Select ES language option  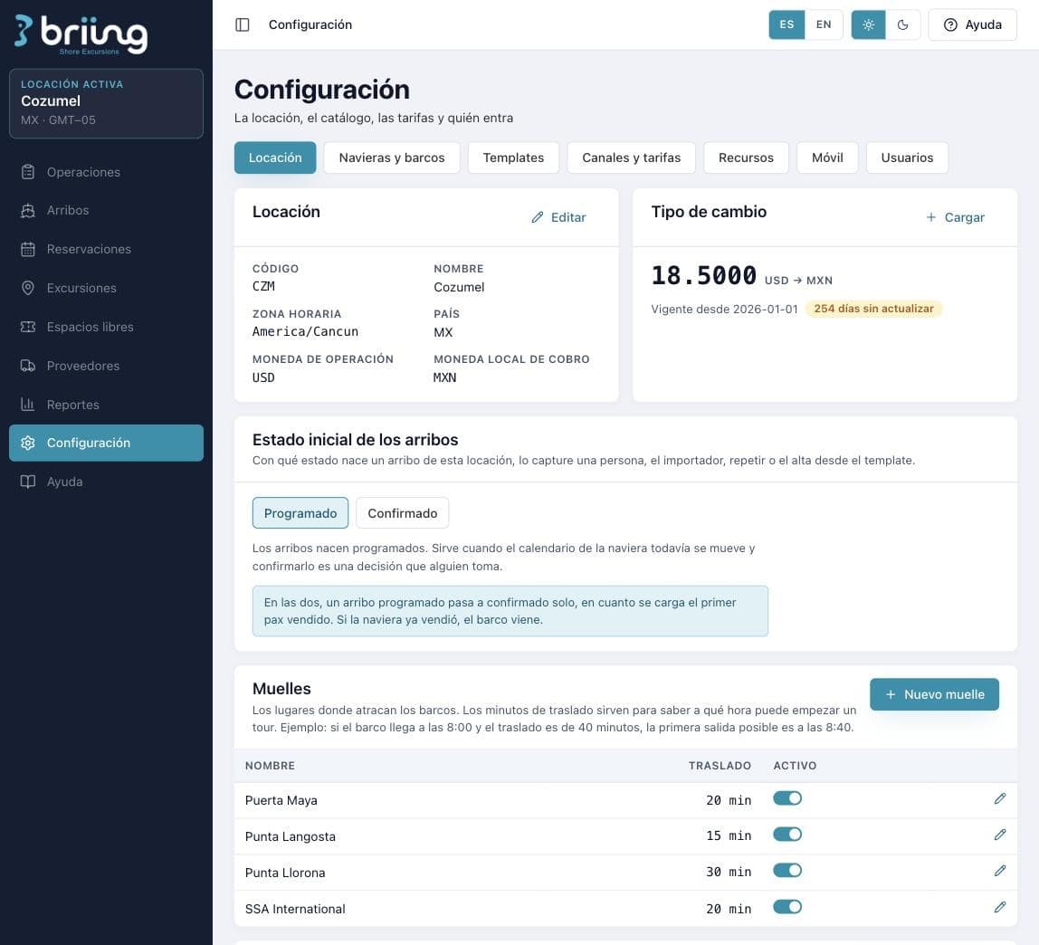(786, 24)
